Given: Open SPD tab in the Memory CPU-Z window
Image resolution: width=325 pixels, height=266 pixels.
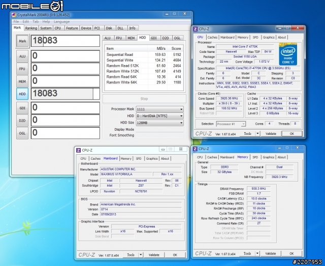Looking at the screenshot, I should coord(255,157).
